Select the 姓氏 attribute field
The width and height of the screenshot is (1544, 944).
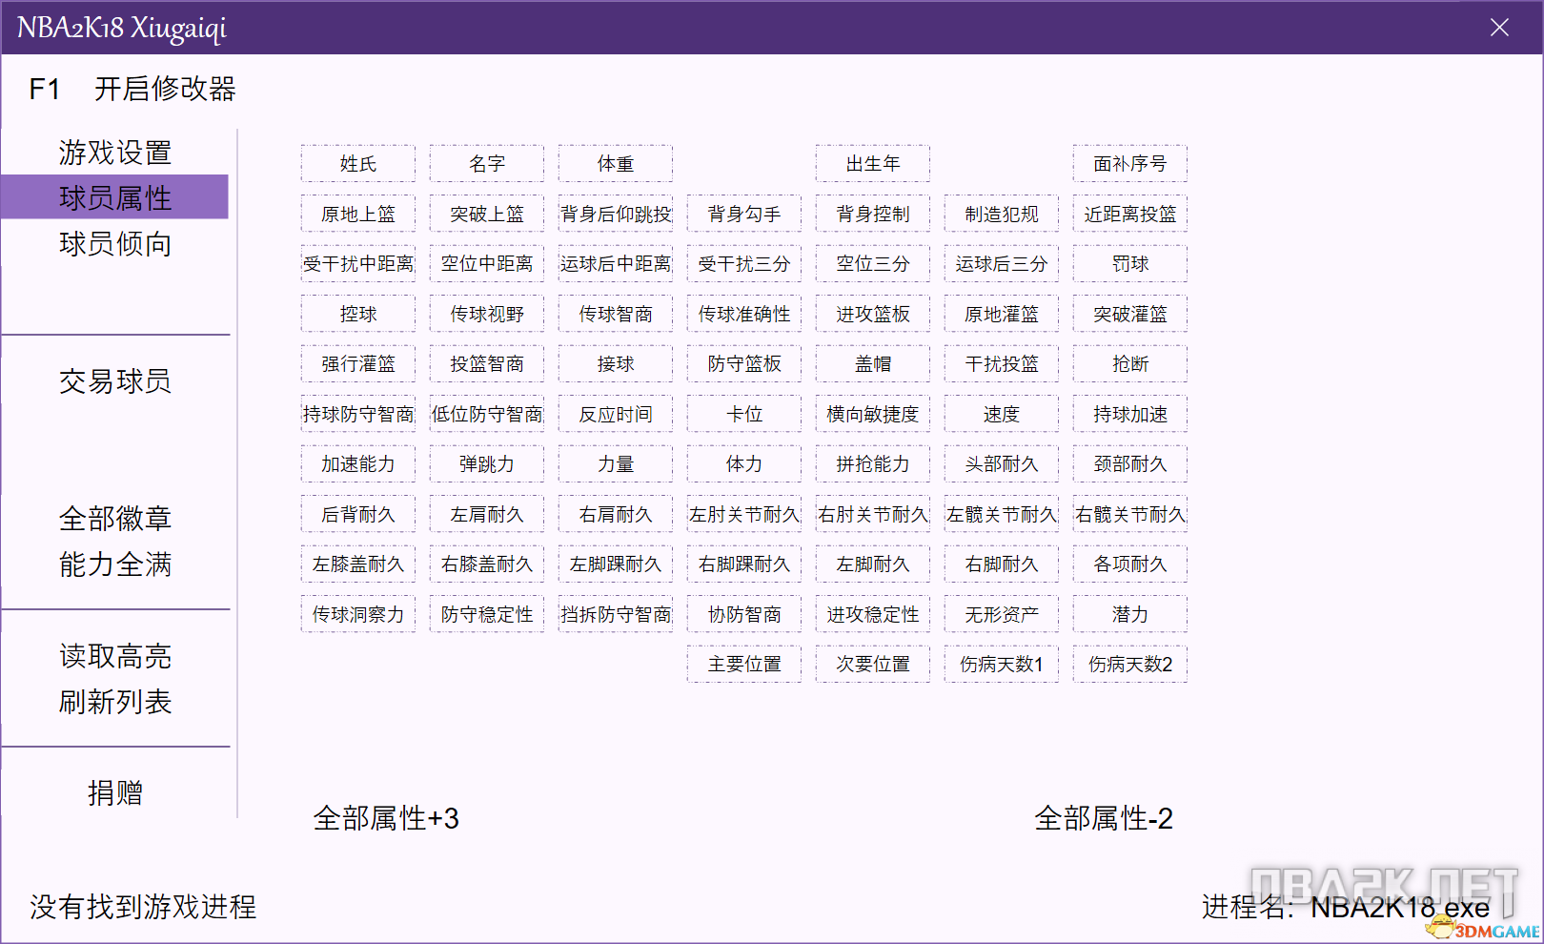[x=358, y=164]
